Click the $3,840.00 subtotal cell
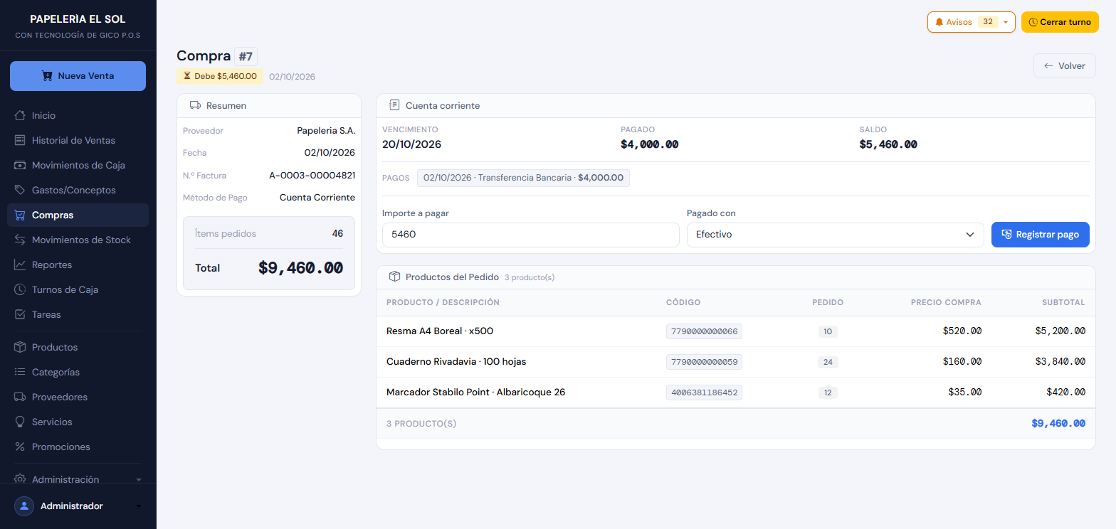The height and width of the screenshot is (529, 1116). (x=1060, y=362)
